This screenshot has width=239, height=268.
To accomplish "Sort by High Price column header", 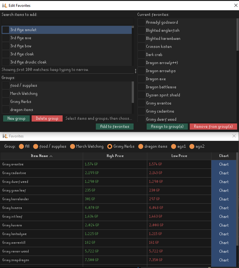I will click(x=115, y=156).
